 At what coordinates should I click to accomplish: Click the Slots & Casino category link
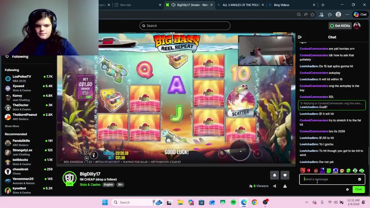click(x=90, y=185)
